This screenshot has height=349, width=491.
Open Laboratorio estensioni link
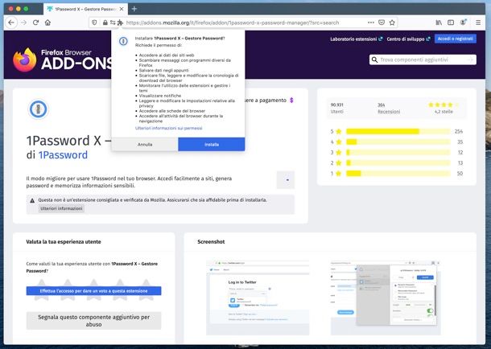click(357, 39)
